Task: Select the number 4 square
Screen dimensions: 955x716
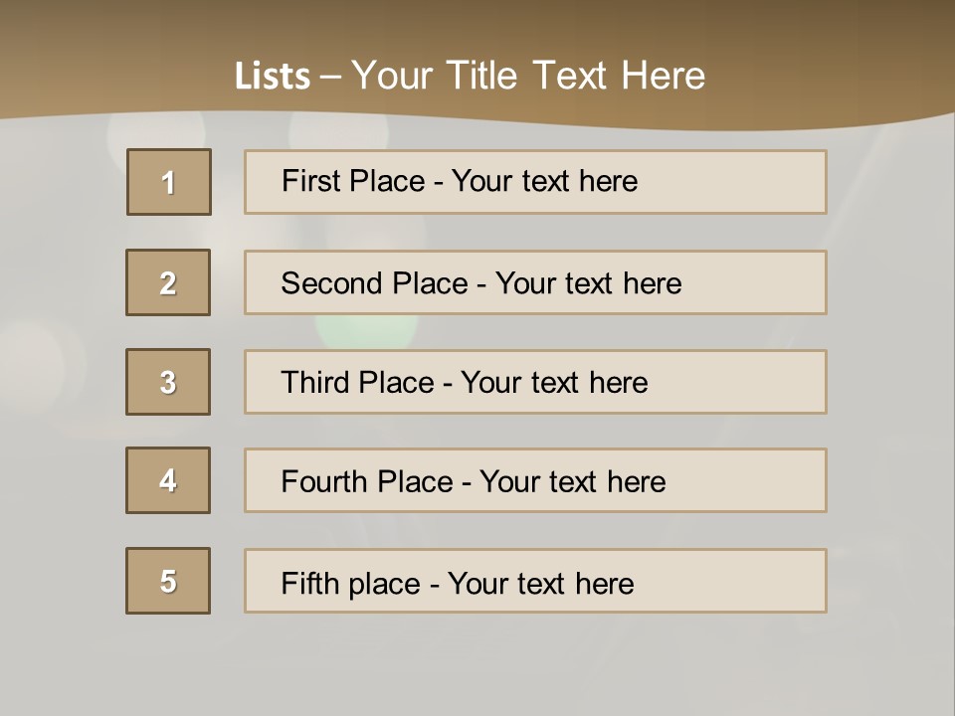Action: tap(168, 480)
